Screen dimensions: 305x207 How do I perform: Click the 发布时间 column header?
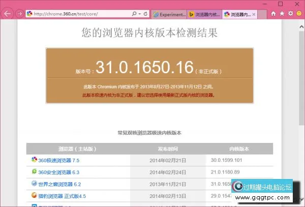(x=168, y=149)
